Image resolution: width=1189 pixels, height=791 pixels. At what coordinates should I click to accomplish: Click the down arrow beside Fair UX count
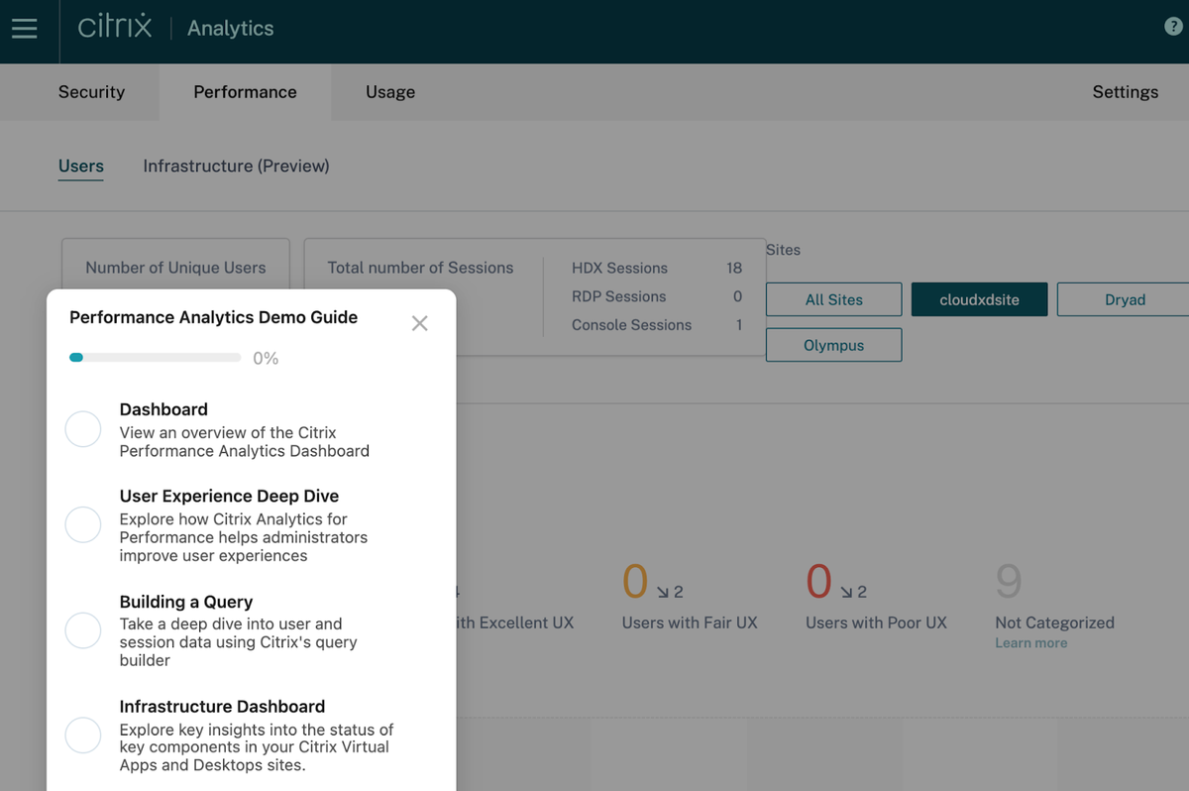click(x=662, y=593)
